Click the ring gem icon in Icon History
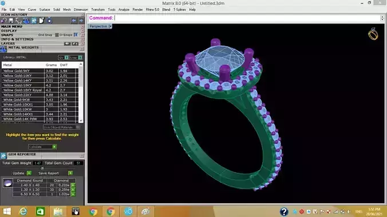Viewport: 387px width, 217px height. click(49, 21)
